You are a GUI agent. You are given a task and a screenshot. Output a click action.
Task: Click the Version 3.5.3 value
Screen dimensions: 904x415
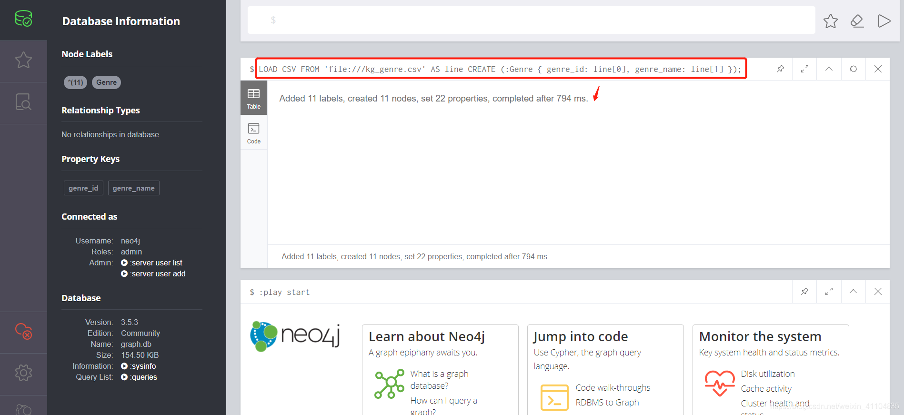130,323
